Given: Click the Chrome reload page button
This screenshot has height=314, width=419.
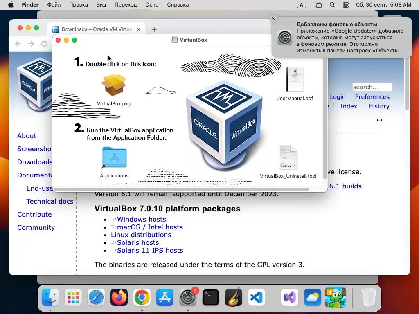Looking at the screenshot, I should point(44,43).
